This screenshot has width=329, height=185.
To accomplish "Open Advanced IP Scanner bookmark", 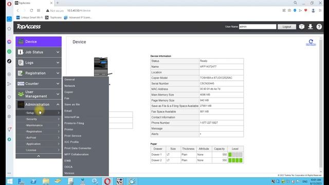I will (78, 17).
